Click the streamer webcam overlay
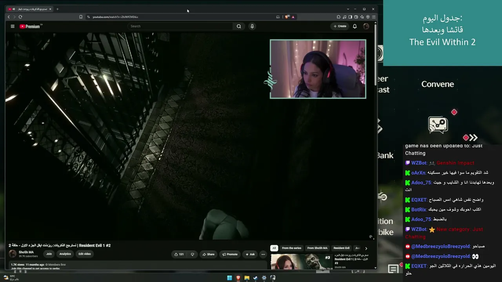502x282 pixels. tap(318, 69)
